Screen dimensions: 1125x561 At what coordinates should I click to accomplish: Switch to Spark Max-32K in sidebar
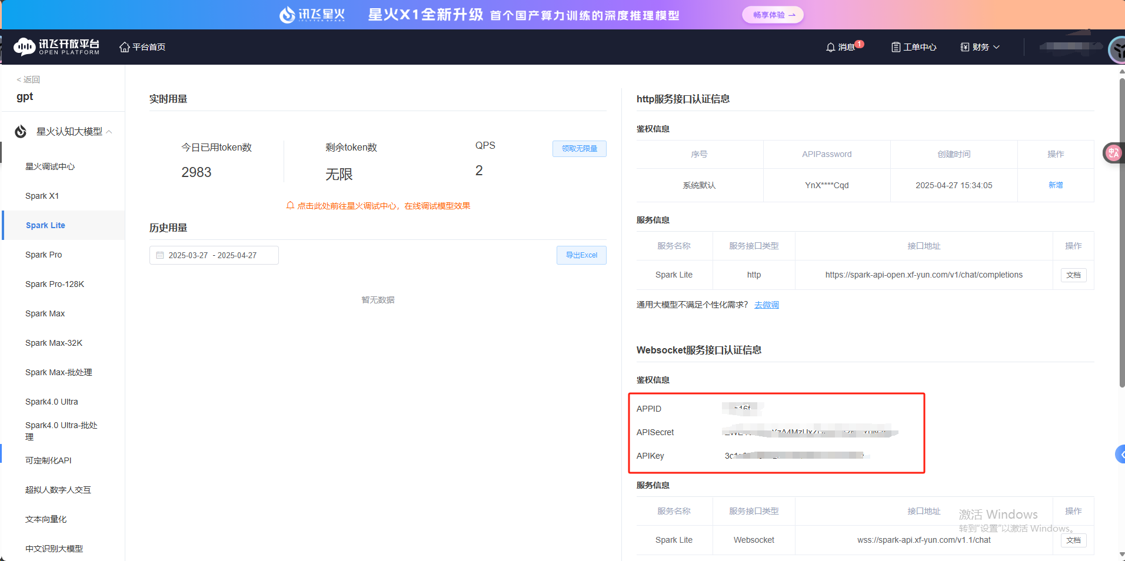[x=54, y=342]
